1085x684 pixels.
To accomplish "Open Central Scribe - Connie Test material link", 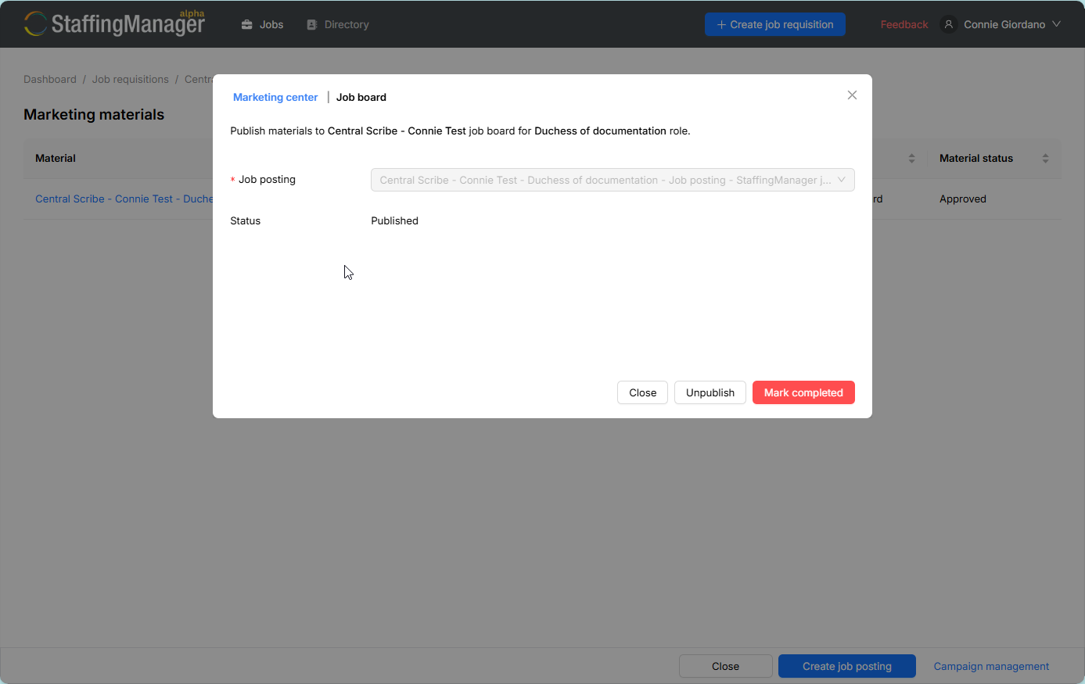I will pos(124,199).
